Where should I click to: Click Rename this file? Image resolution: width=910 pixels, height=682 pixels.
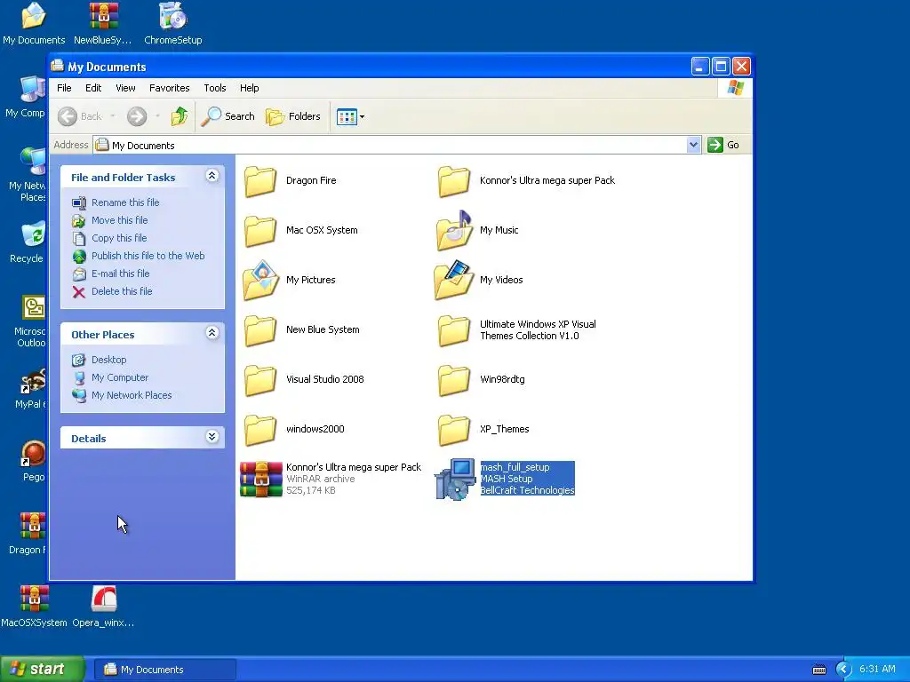pos(116,202)
